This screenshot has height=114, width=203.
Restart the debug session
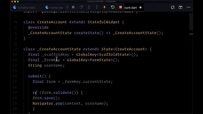click(x=113, y=7)
